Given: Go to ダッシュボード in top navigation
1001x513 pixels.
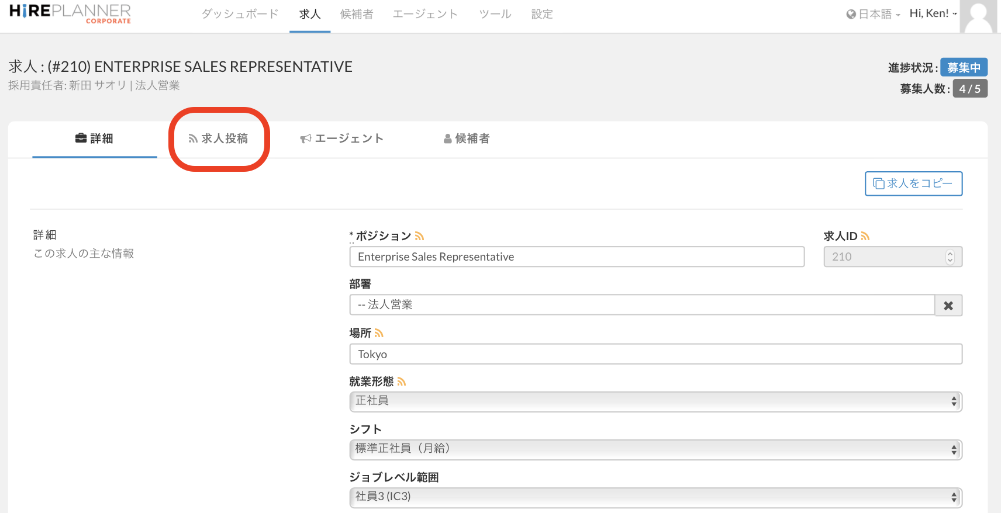Looking at the screenshot, I should pyautogui.click(x=240, y=14).
